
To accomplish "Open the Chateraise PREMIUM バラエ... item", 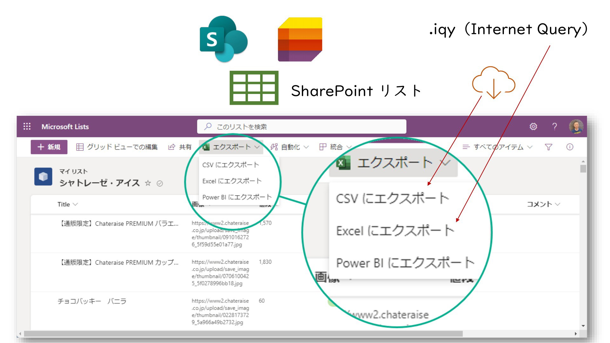I will pos(118,224).
